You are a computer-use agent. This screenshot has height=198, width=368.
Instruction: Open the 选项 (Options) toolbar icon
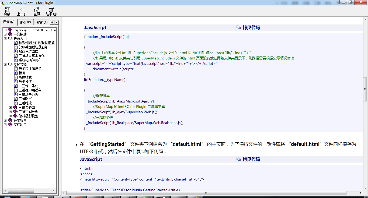51,9
